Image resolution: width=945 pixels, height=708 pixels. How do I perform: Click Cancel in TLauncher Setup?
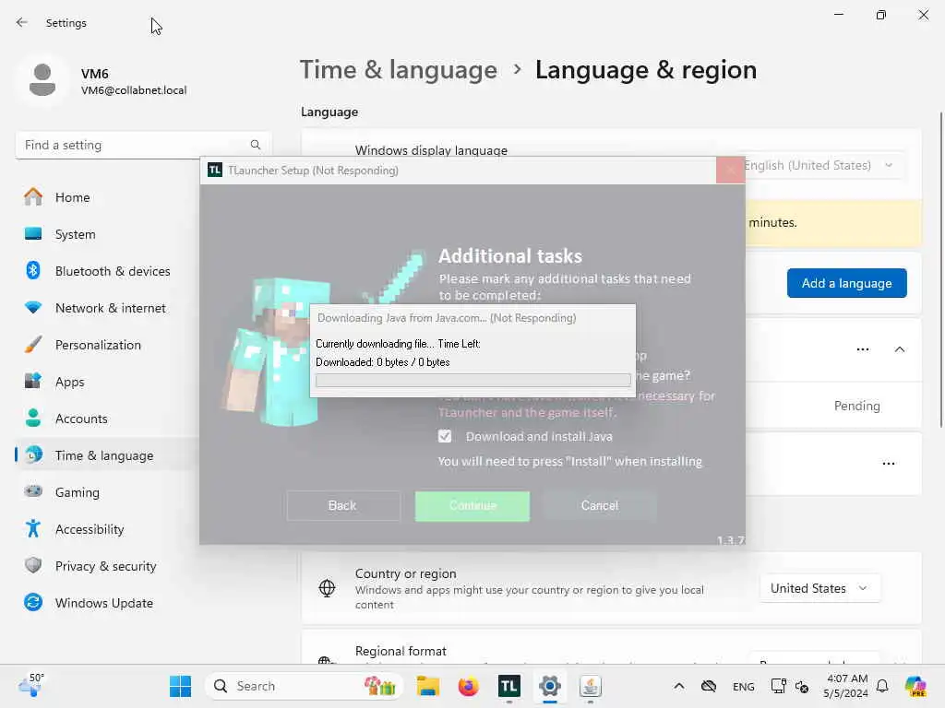600,506
